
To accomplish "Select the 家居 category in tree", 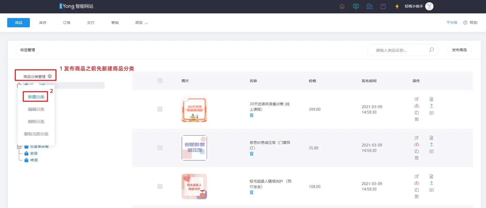I will (x=34, y=153).
